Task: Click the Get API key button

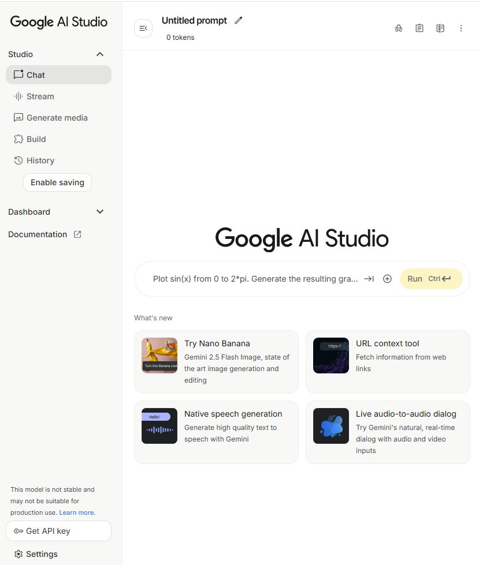Action: 58,531
